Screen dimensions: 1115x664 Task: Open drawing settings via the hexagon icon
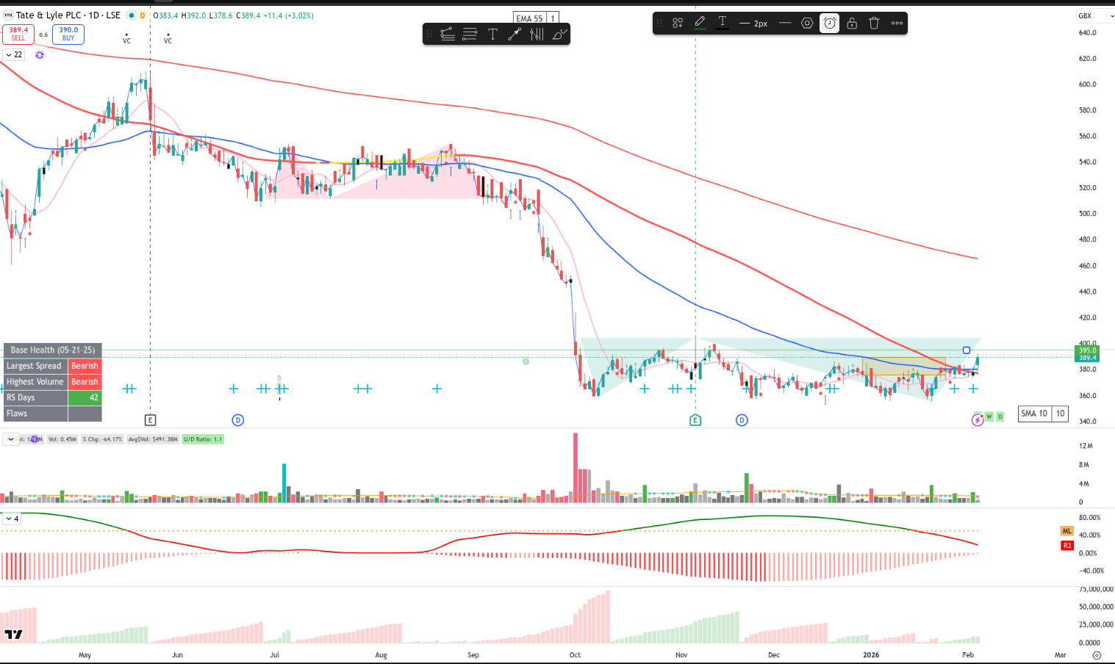coord(807,24)
